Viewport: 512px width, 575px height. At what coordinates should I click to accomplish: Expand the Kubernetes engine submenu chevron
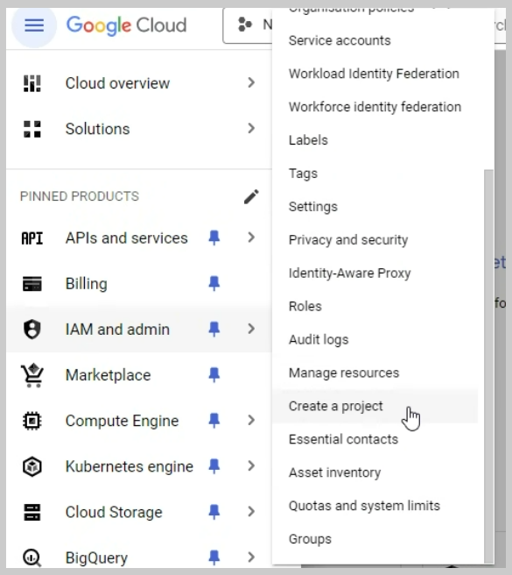click(x=251, y=466)
